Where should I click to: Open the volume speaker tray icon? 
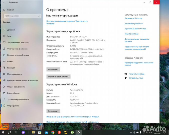(x=147, y=132)
